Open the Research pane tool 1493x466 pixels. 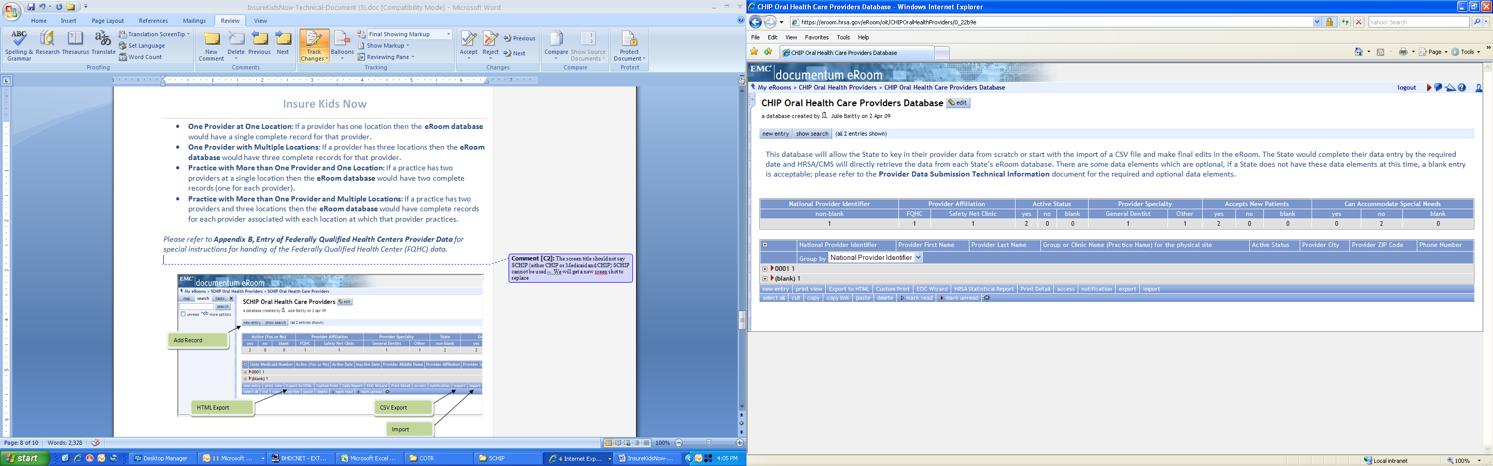[x=48, y=43]
